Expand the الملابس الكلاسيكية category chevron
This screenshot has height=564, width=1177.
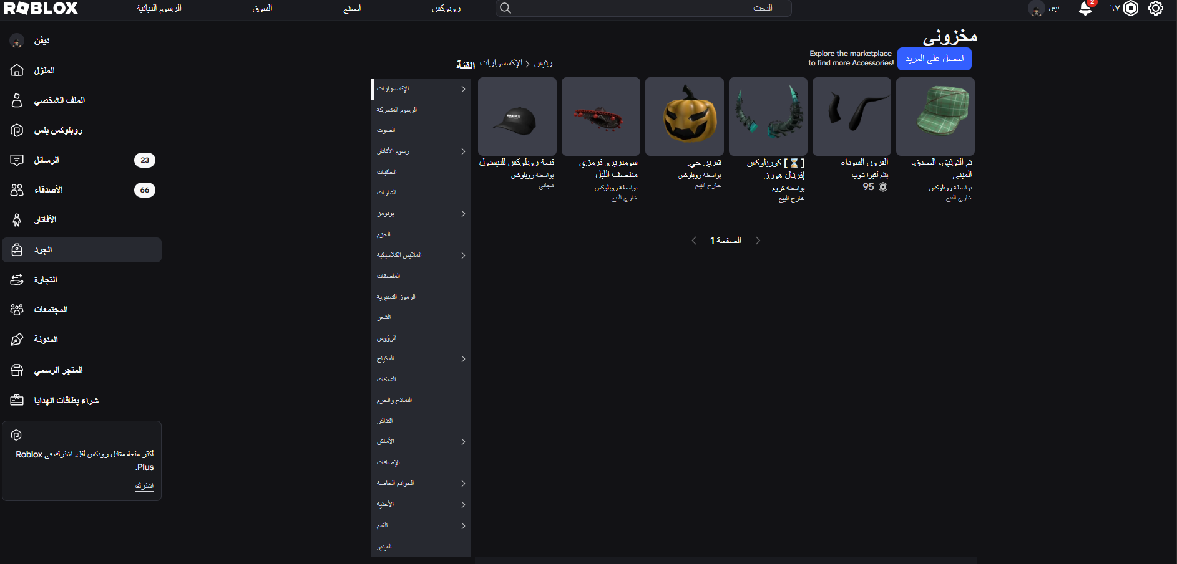[x=463, y=256]
